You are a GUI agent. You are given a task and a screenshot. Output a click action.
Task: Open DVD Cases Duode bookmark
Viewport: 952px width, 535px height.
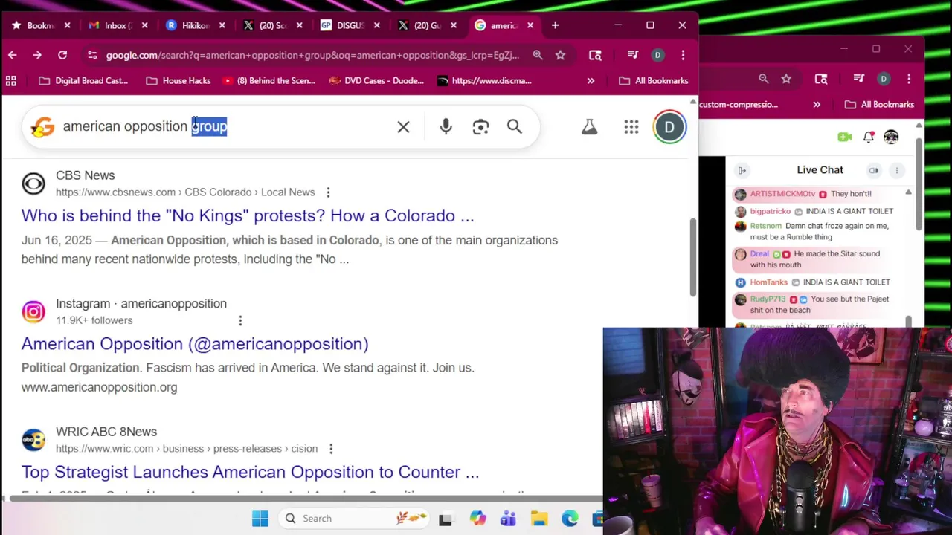coord(377,80)
